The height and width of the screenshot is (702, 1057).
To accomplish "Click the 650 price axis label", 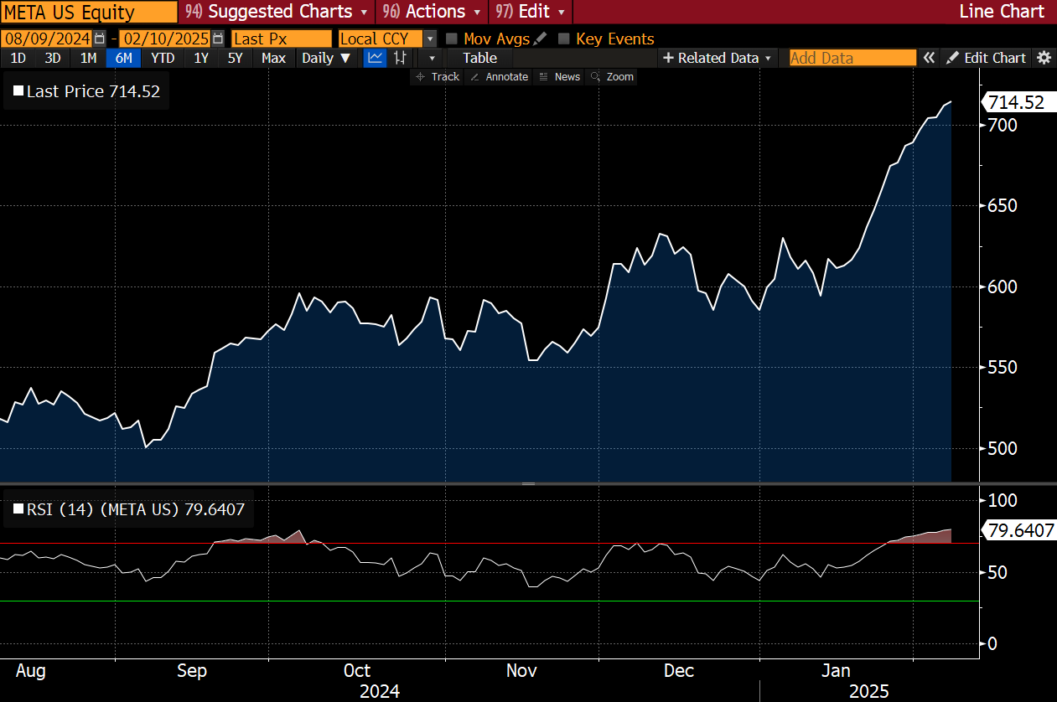I will point(1002,206).
